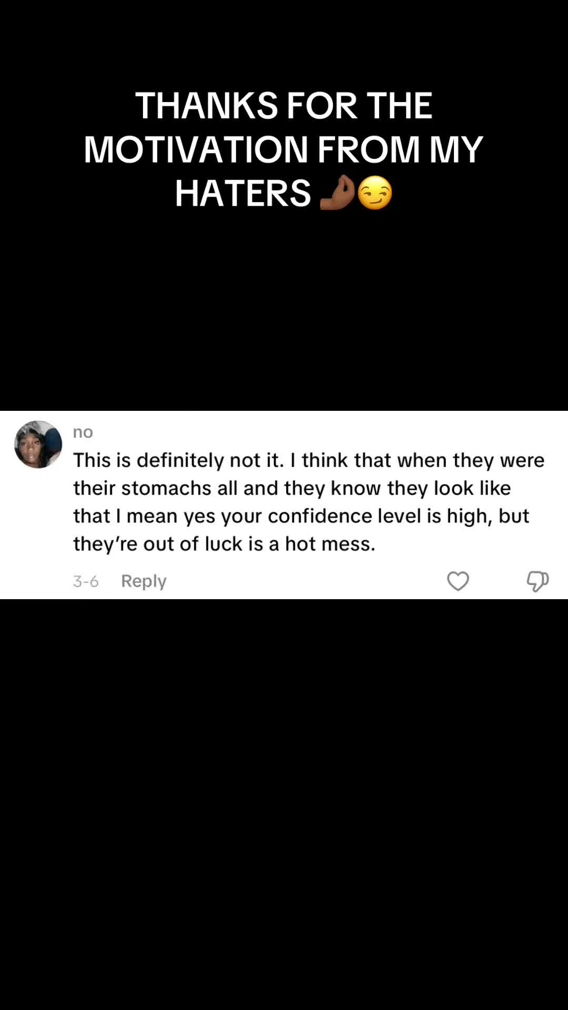Image resolution: width=568 pixels, height=1010 pixels.
Task: Tap the "THANKS FOR THE" caption line
Action: click(284, 105)
